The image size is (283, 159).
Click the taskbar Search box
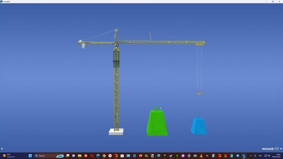(49, 156)
